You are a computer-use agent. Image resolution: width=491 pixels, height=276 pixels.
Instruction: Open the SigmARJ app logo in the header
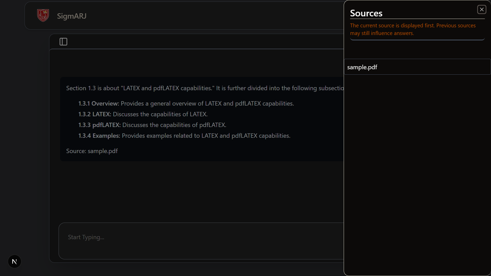43,15
